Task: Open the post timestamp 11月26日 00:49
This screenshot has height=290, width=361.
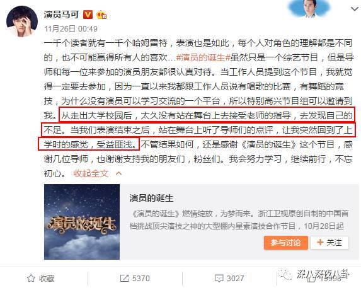Action: (71, 29)
